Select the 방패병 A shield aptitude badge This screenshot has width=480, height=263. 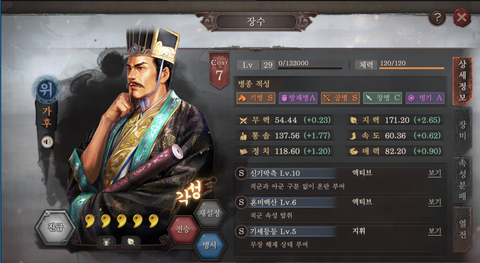[298, 98]
